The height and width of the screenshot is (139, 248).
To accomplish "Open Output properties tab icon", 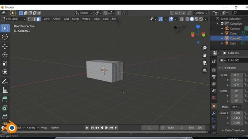I will pos(214,77).
